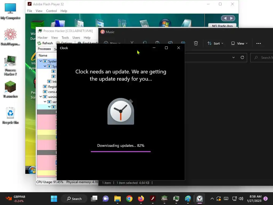This screenshot has width=273, height=205.
Task: Click the Physical memory status in Process Hacker
Action: tap(82, 182)
